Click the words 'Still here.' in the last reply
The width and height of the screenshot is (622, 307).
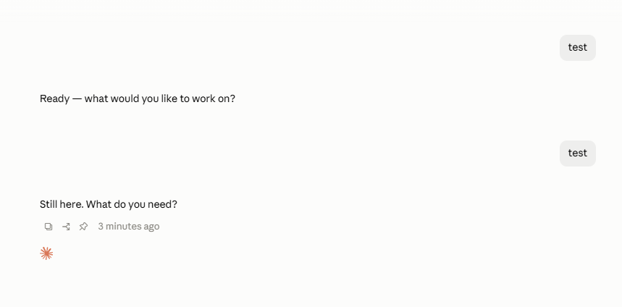click(x=62, y=205)
